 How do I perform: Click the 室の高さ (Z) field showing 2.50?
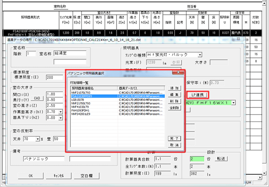(55, 106)
